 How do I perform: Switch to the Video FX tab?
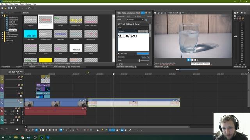(45, 67)
